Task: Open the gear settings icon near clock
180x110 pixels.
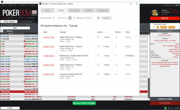Action: (x=172, y=108)
